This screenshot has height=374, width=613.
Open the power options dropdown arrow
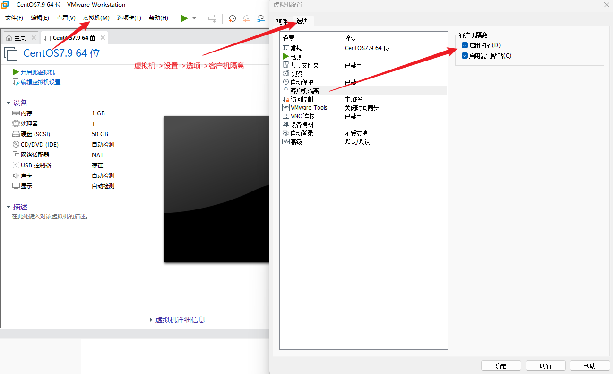[x=194, y=18]
